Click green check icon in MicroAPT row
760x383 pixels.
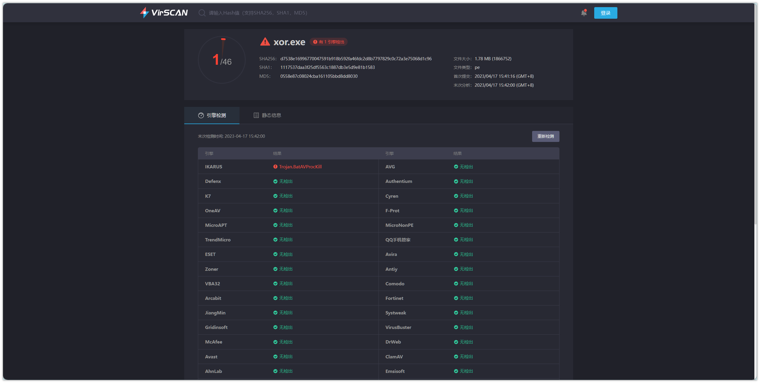[x=275, y=225]
